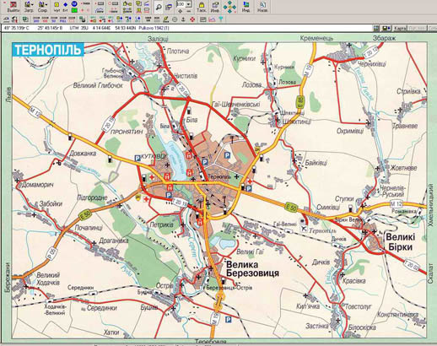This screenshot has width=437, height=346.
Task: Click the Инф. information icon
Action: pos(215,5)
